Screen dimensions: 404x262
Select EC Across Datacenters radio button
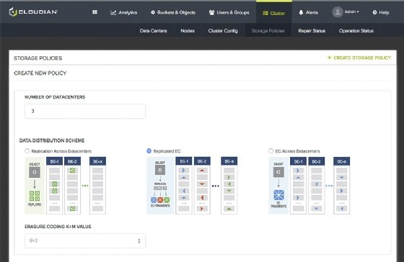(x=271, y=151)
